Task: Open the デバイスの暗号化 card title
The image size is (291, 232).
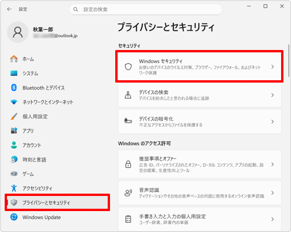Action: point(156,119)
